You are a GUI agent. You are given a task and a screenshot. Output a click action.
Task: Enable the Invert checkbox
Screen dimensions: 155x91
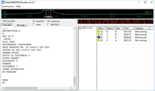point(34,24)
